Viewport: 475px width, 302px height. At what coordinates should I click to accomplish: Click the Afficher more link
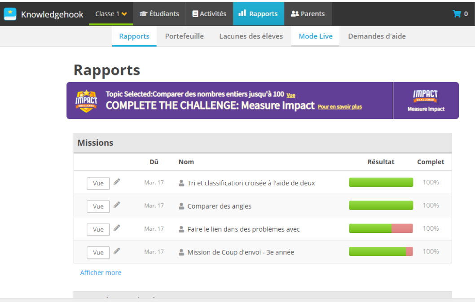click(x=101, y=273)
